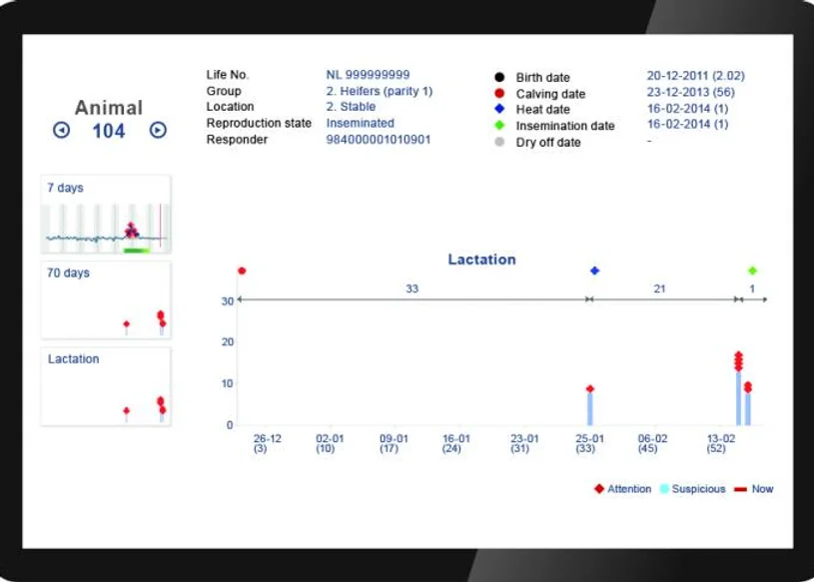Click the attention bar at 25-01

pyautogui.click(x=589, y=407)
